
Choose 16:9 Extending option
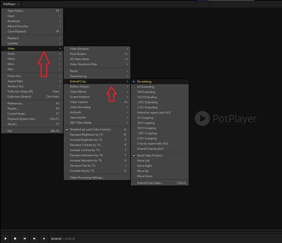(x=160, y=92)
